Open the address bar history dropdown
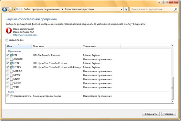The height and width of the screenshot is (121, 181). pyautogui.click(x=121, y=9)
